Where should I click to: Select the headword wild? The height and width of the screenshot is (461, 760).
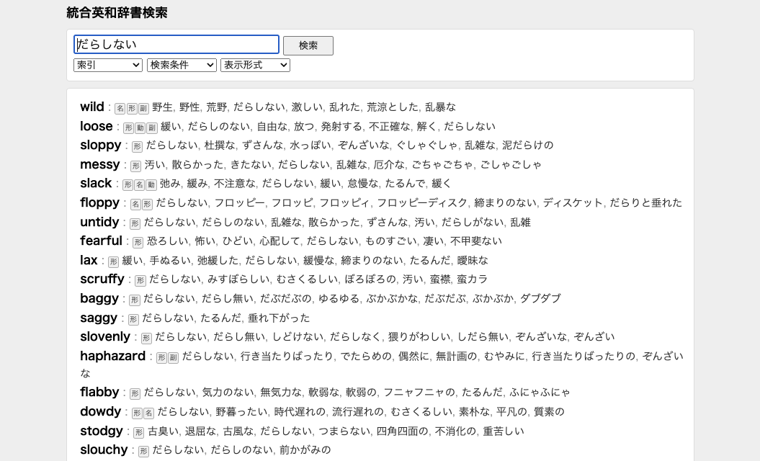[x=91, y=107]
